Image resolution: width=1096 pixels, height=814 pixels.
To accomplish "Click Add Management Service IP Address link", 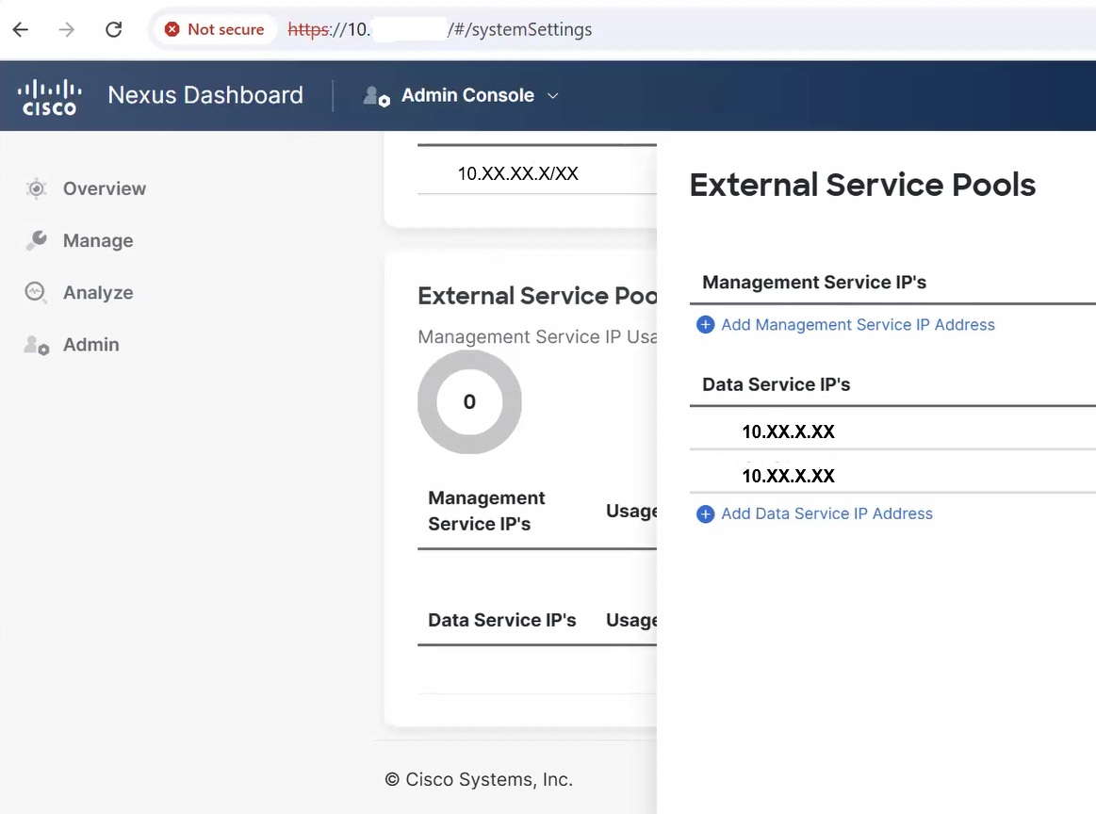I will tap(858, 325).
